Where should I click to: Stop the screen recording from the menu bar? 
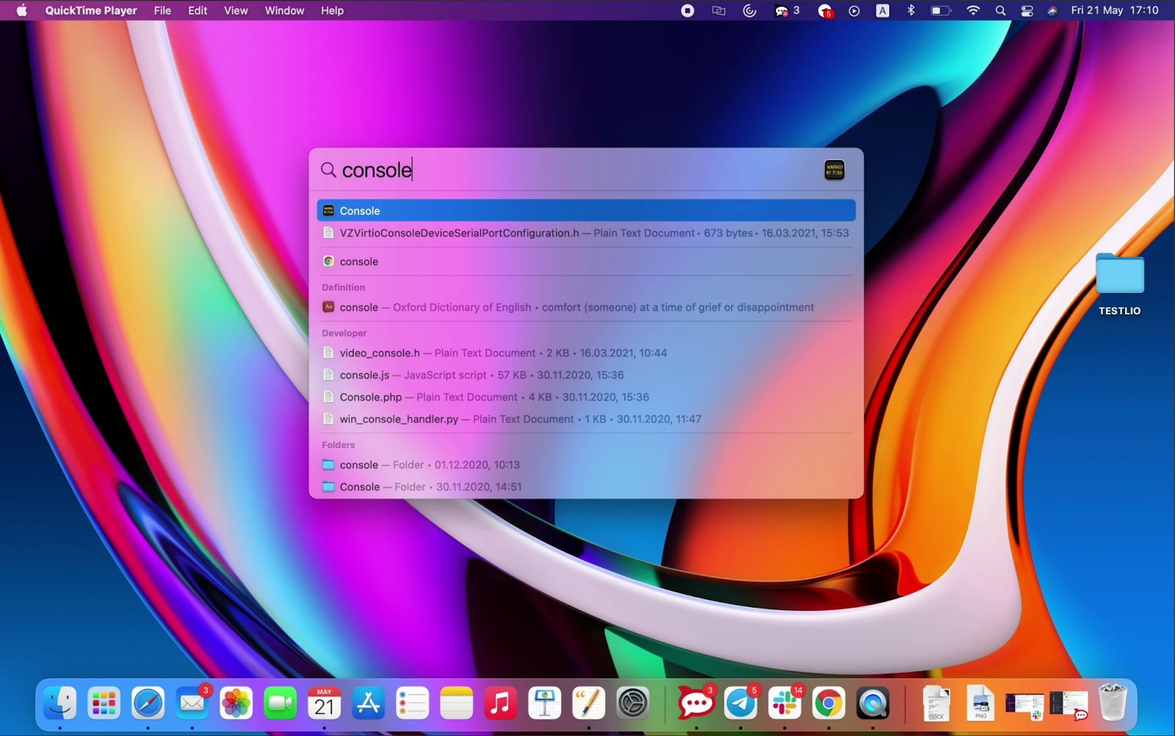687,10
